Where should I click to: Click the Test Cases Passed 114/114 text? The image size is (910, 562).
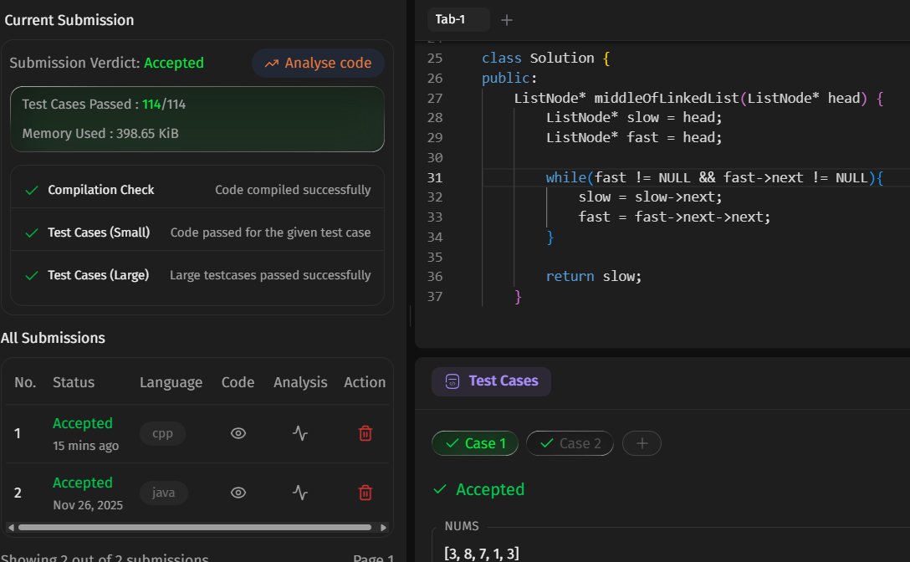(x=104, y=105)
